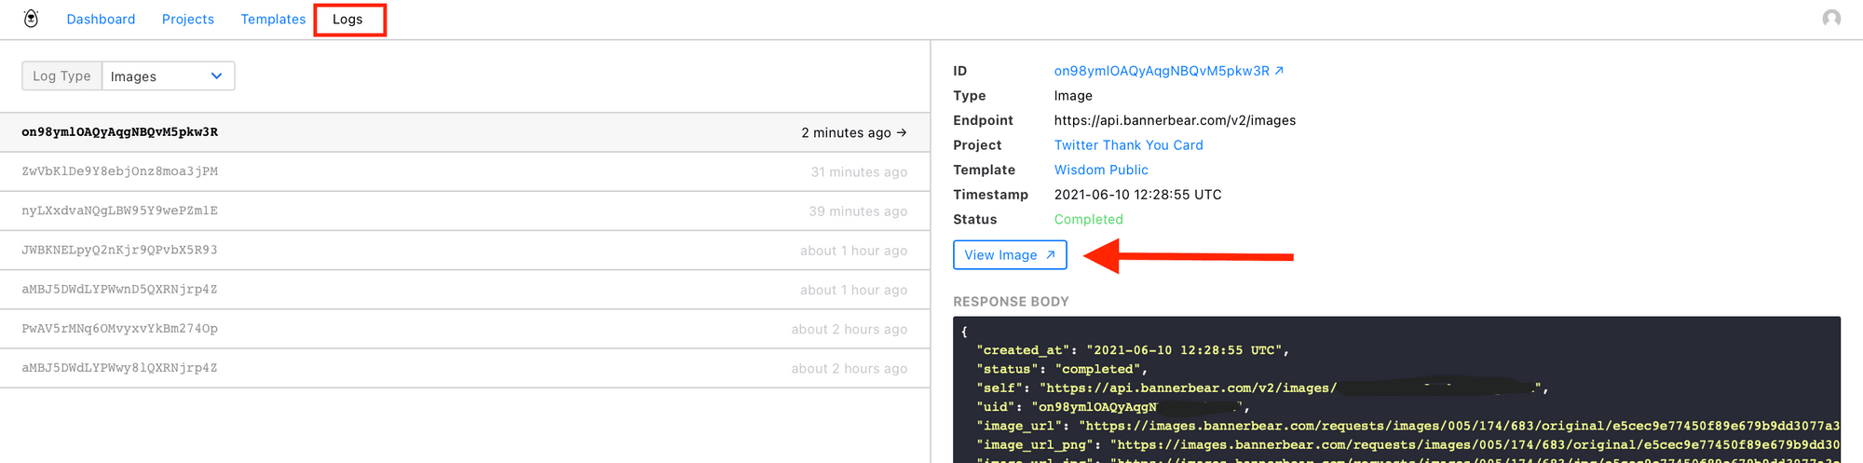Click the Bannerbear logo icon

coord(31,19)
